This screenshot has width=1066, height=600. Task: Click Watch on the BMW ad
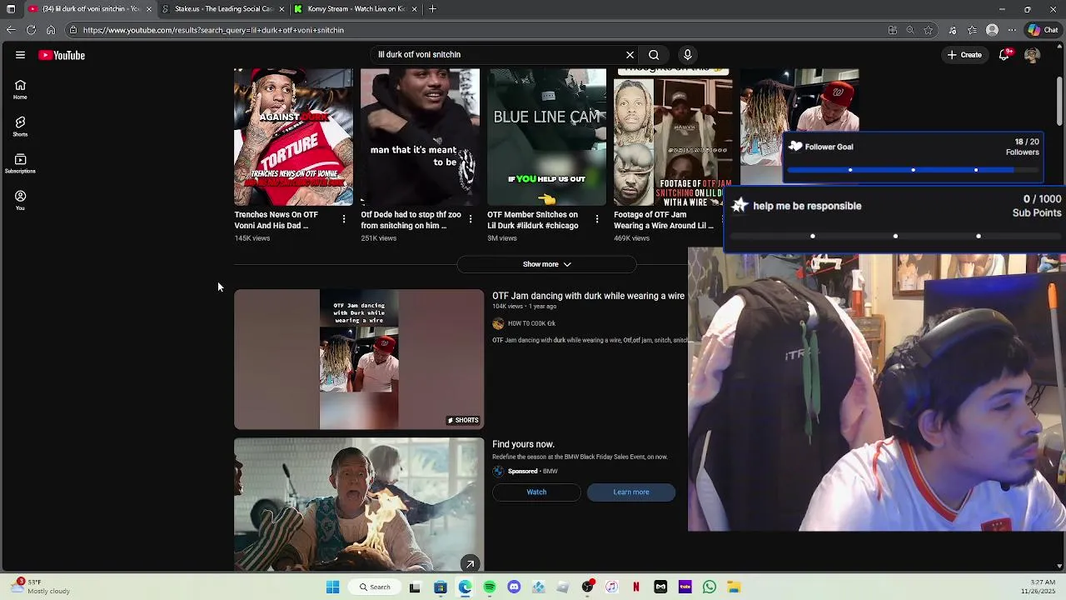[x=536, y=492]
